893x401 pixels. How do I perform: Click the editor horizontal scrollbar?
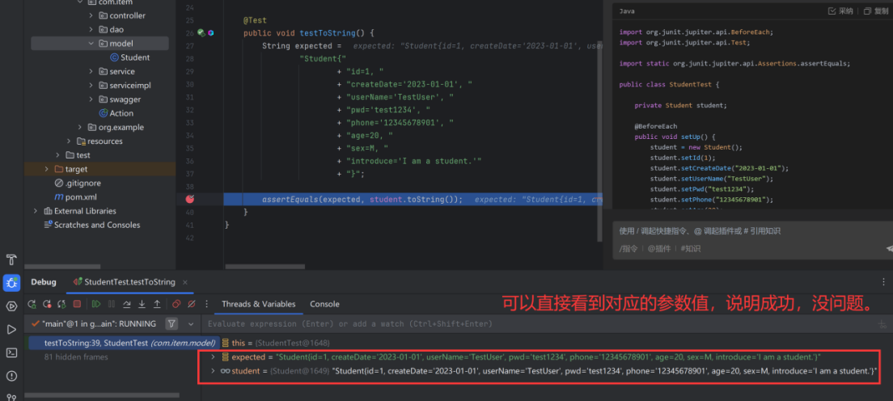pyautogui.click(x=265, y=266)
